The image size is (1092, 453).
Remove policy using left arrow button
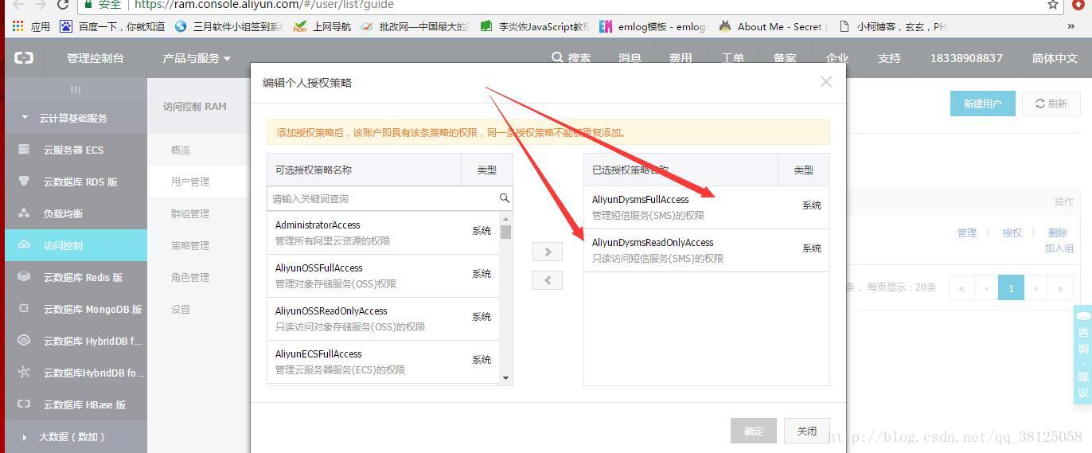547,280
